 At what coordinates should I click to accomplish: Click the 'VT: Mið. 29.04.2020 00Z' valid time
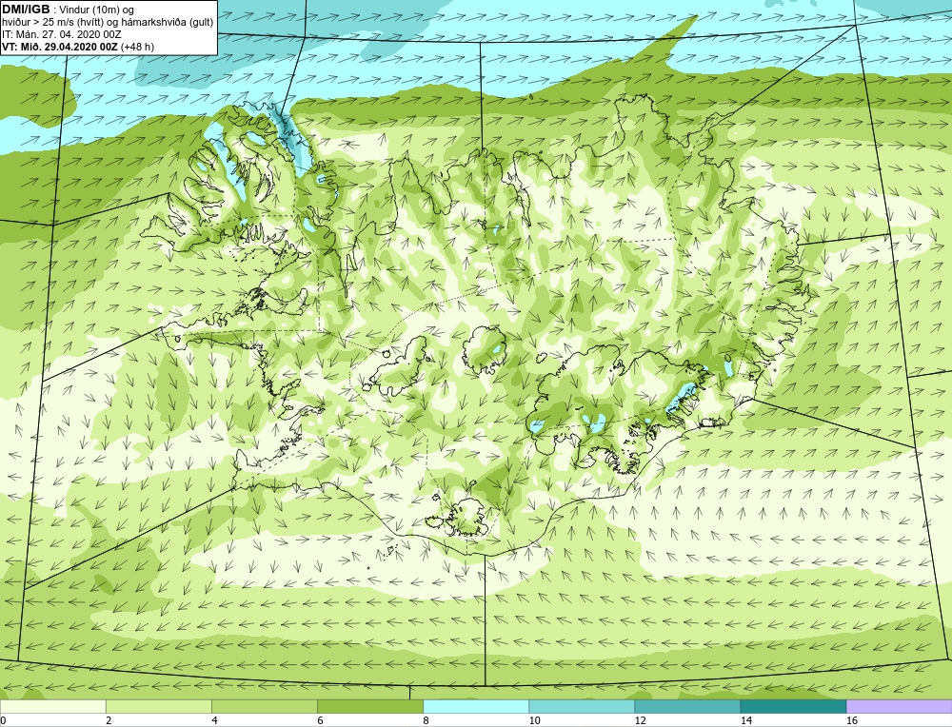tap(60, 47)
